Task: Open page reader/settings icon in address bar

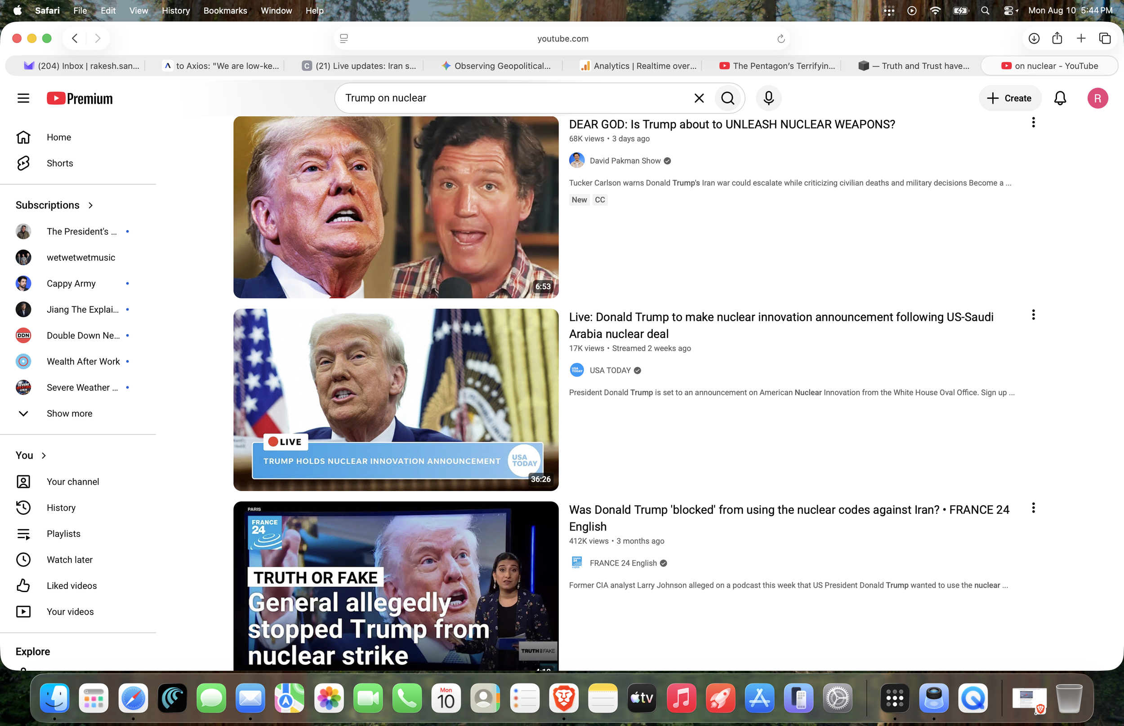Action: click(x=344, y=39)
